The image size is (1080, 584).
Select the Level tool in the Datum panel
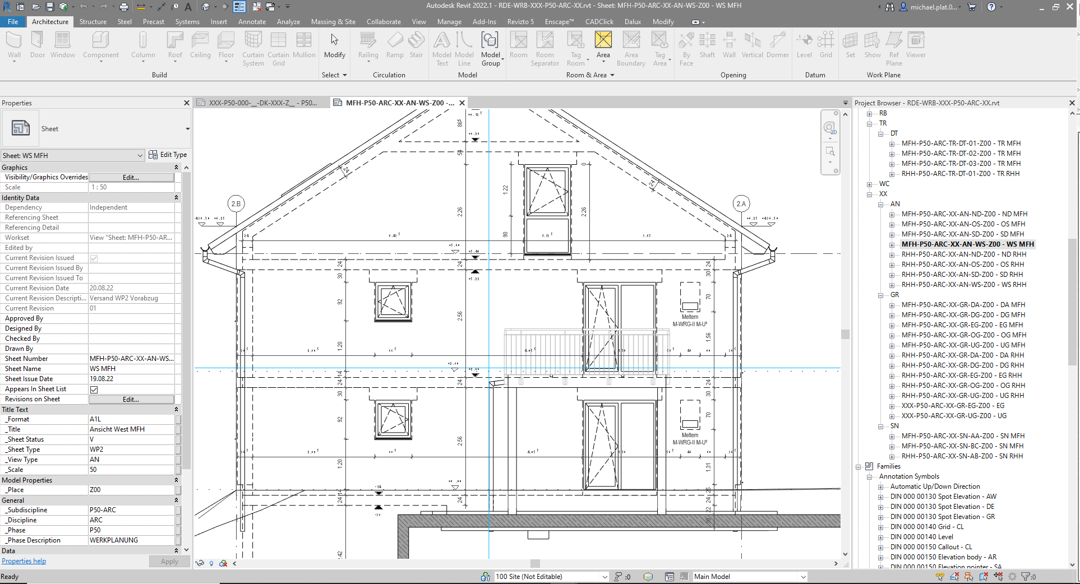coord(804,45)
